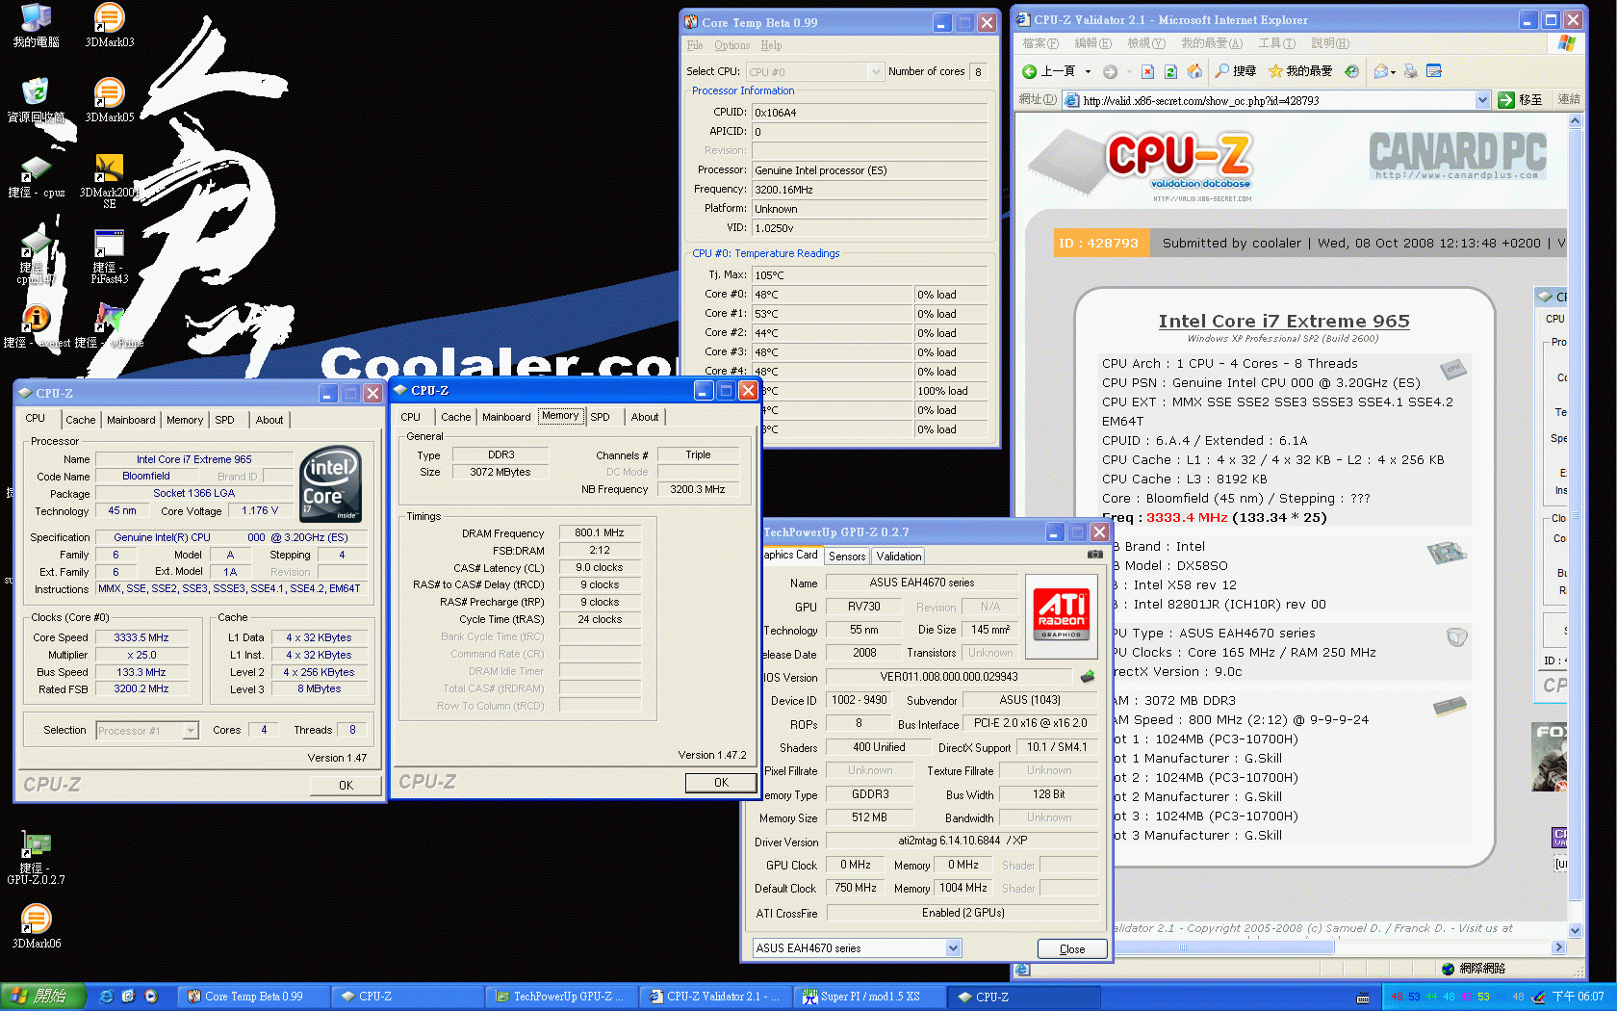Open 3DMark05 desktop shortcut
This screenshot has width=1617, height=1011.
(x=110, y=101)
